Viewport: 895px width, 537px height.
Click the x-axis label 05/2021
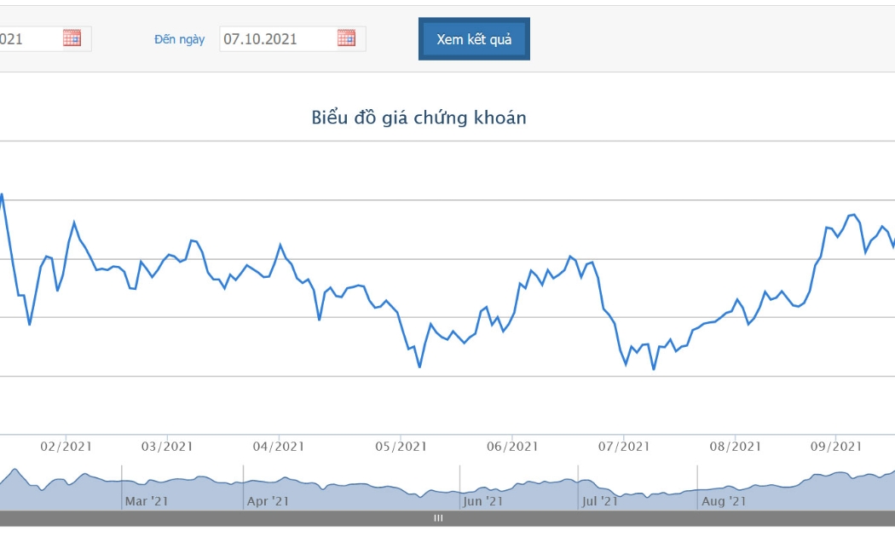point(401,447)
